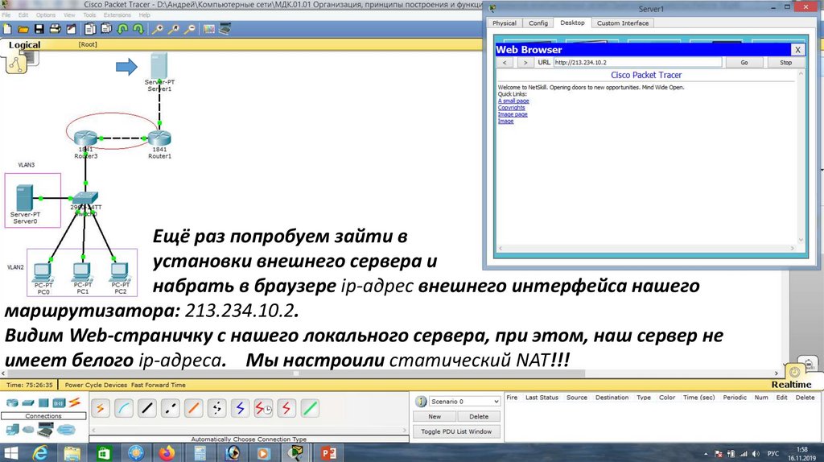Open the Custom Devices dialog icon

click(225, 30)
